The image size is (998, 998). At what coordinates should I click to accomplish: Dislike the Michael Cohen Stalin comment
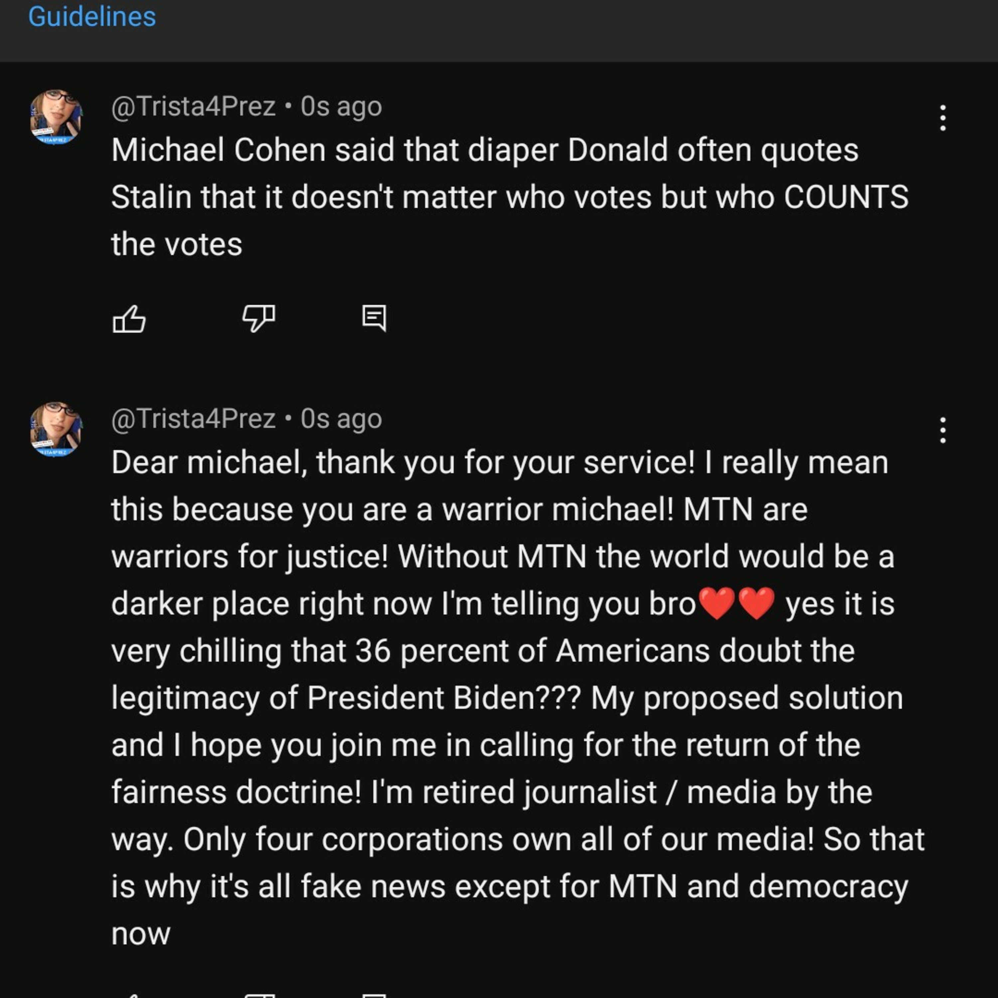pyautogui.click(x=258, y=318)
